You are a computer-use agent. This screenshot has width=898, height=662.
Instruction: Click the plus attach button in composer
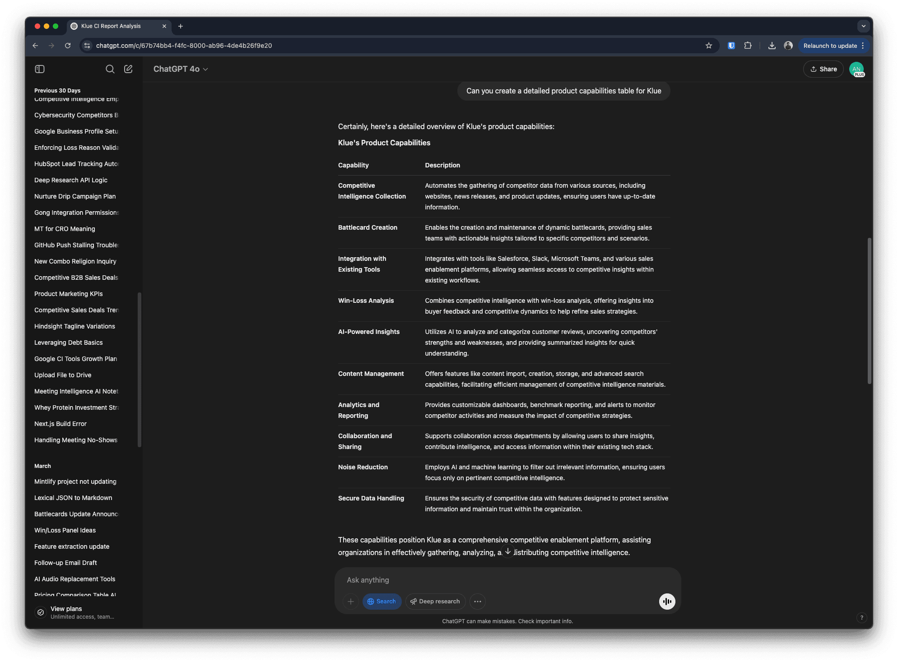coord(351,602)
